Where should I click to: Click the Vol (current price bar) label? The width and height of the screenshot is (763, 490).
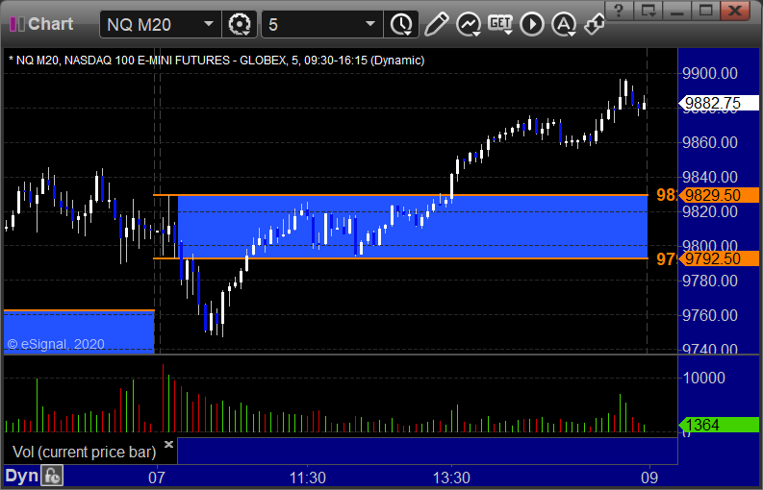point(84,453)
